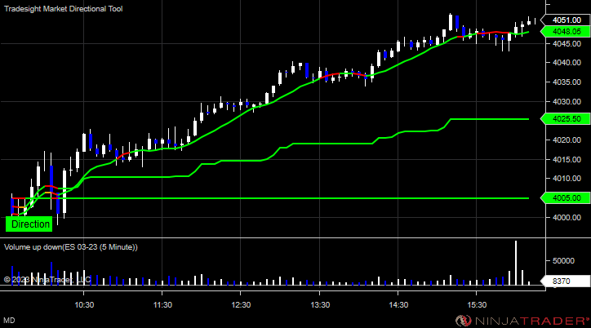This screenshot has height=328, width=591.
Task: Click the 11:30 time axis label
Action: 162,304
